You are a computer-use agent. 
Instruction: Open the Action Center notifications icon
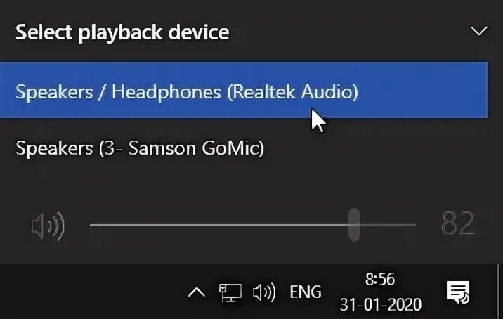[458, 292]
